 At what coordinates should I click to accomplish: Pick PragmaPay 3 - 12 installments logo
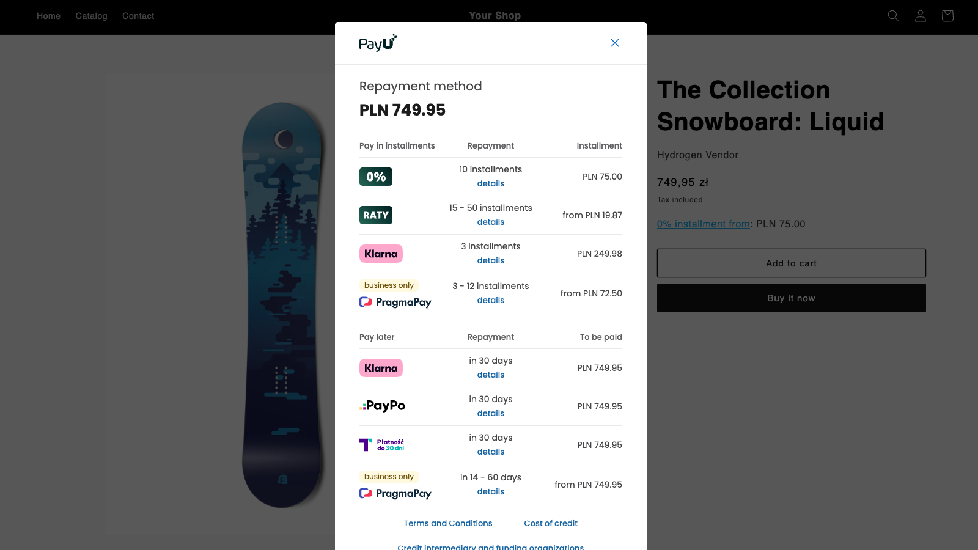click(395, 302)
